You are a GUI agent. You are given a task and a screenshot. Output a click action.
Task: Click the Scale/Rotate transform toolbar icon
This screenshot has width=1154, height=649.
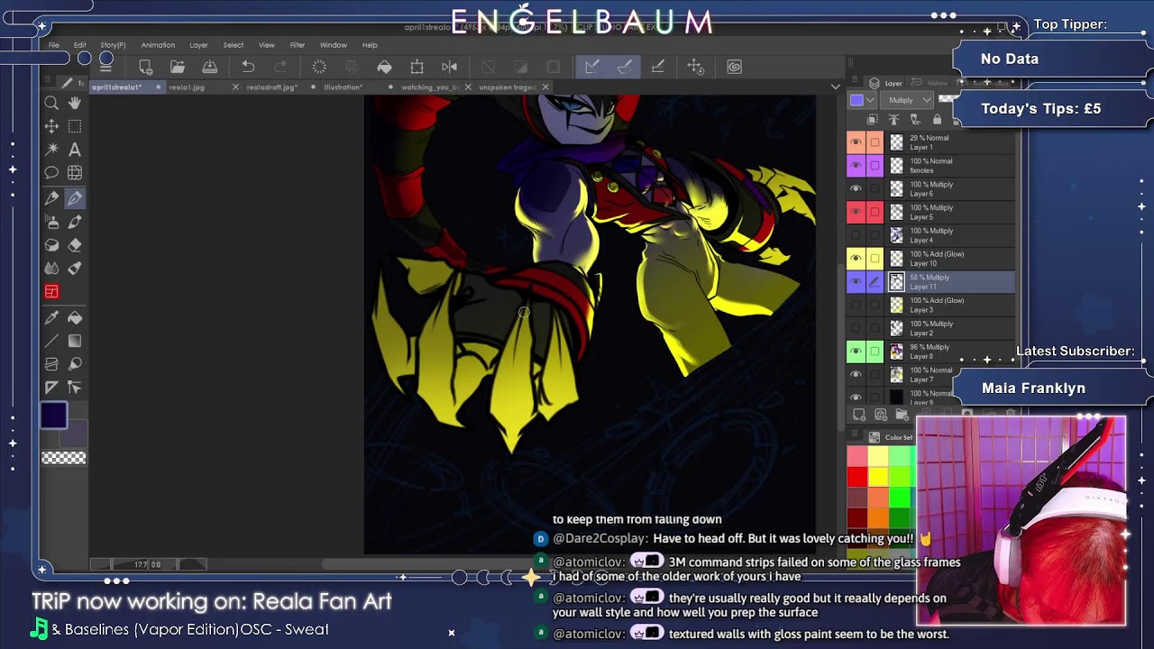(x=417, y=67)
